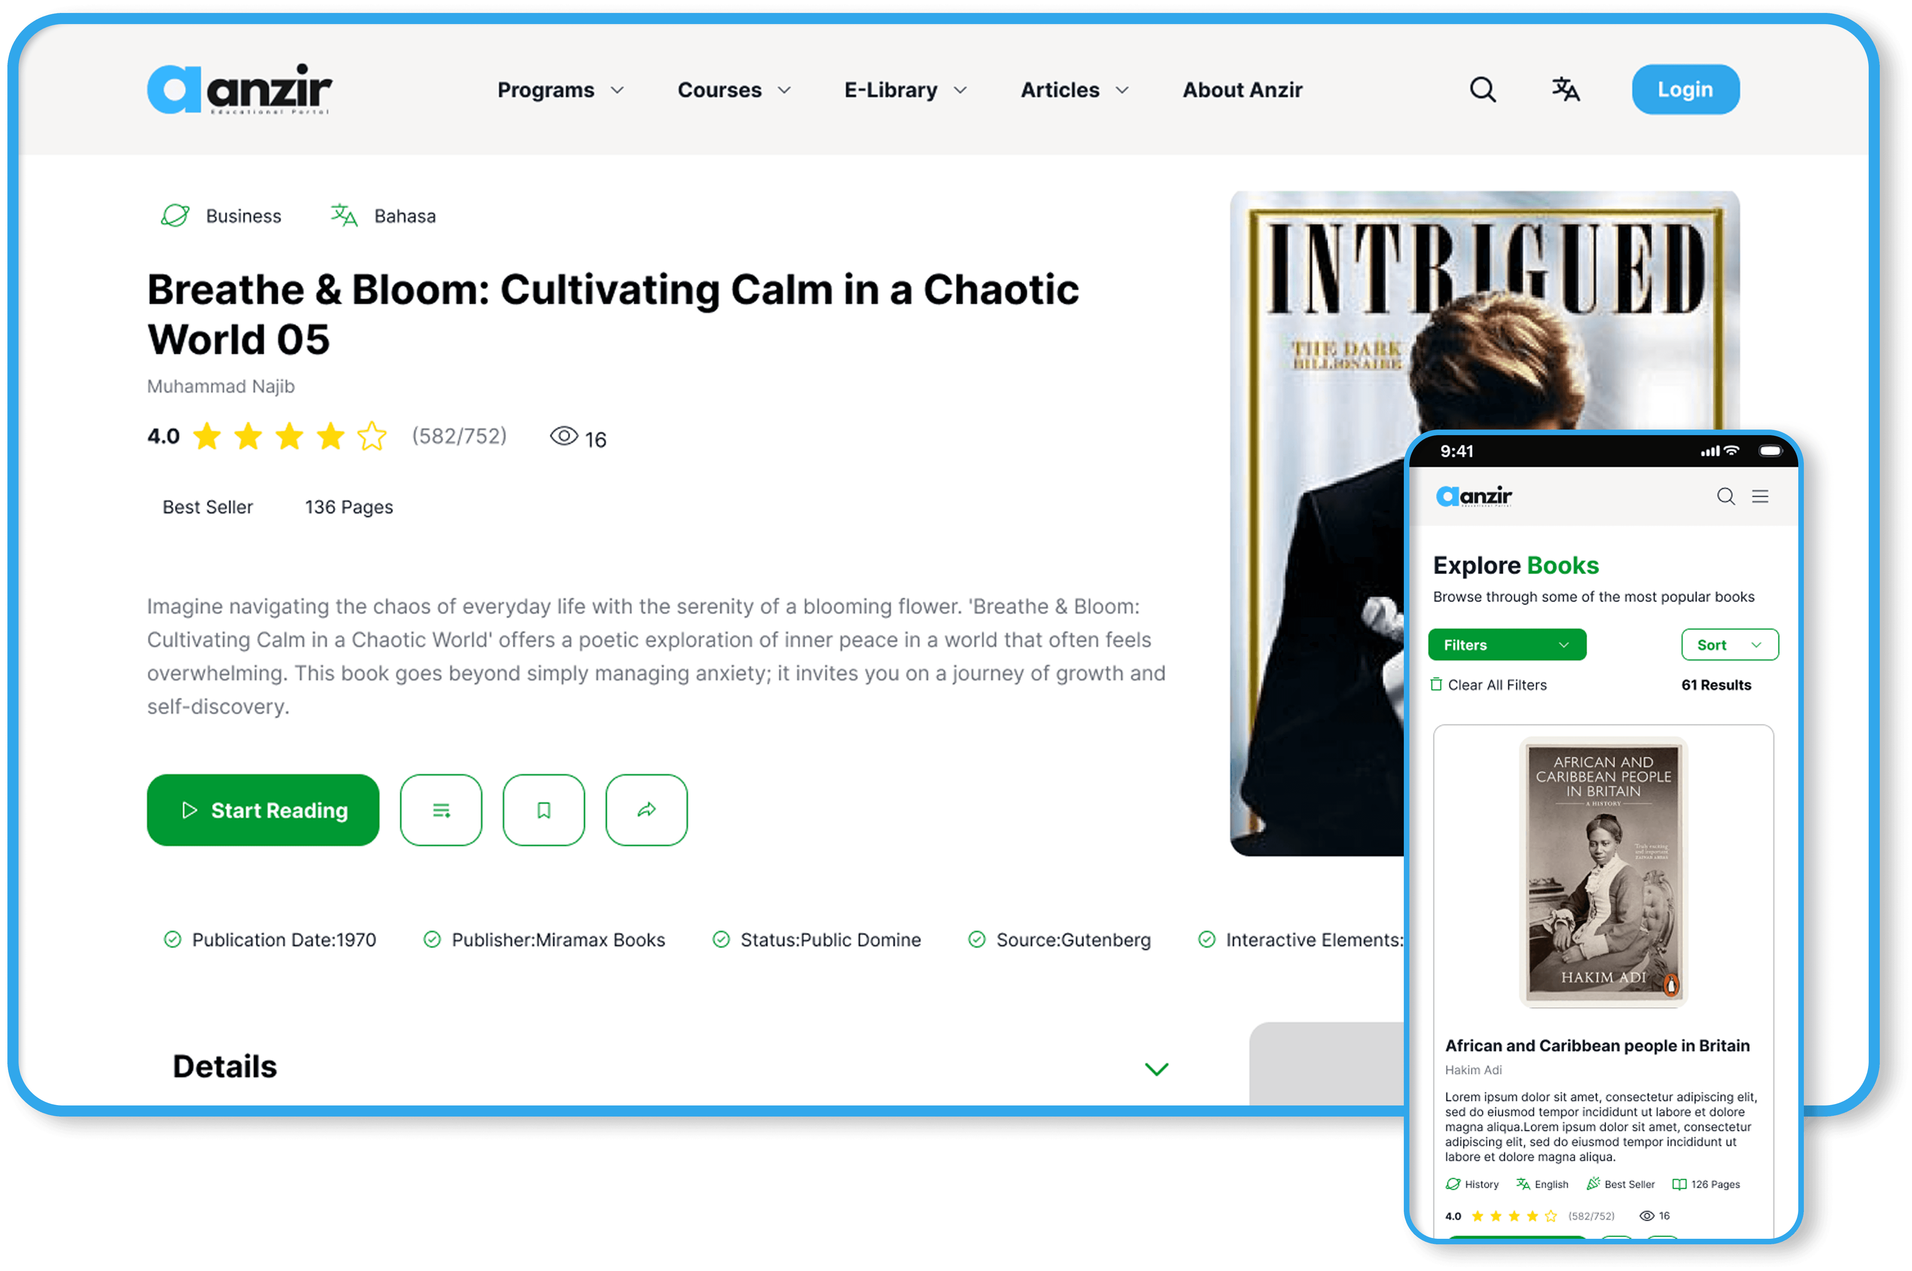Click the first gold rating star

(x=207, y=436)
